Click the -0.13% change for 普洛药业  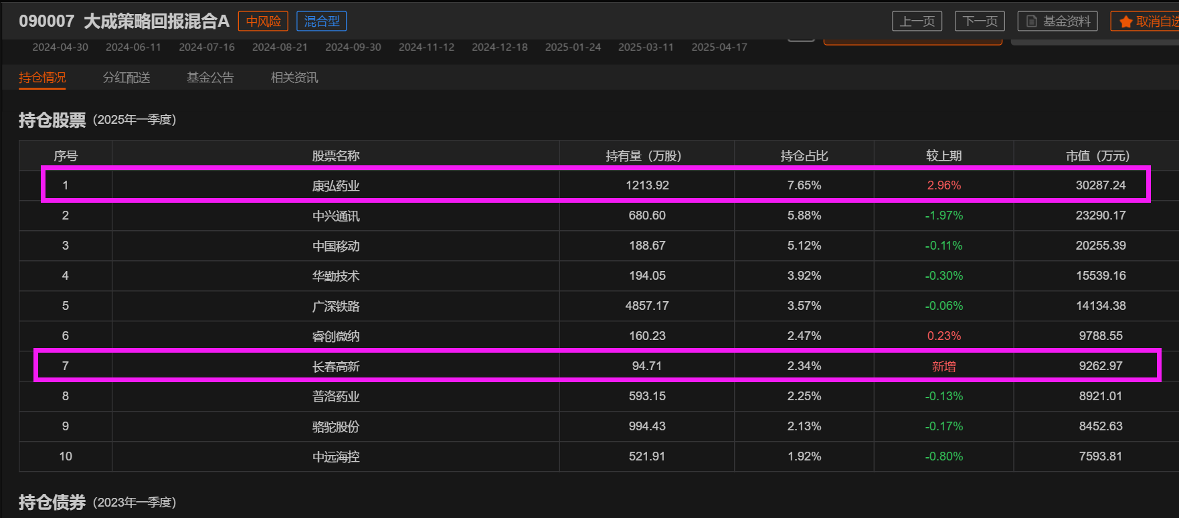(944, 396)
